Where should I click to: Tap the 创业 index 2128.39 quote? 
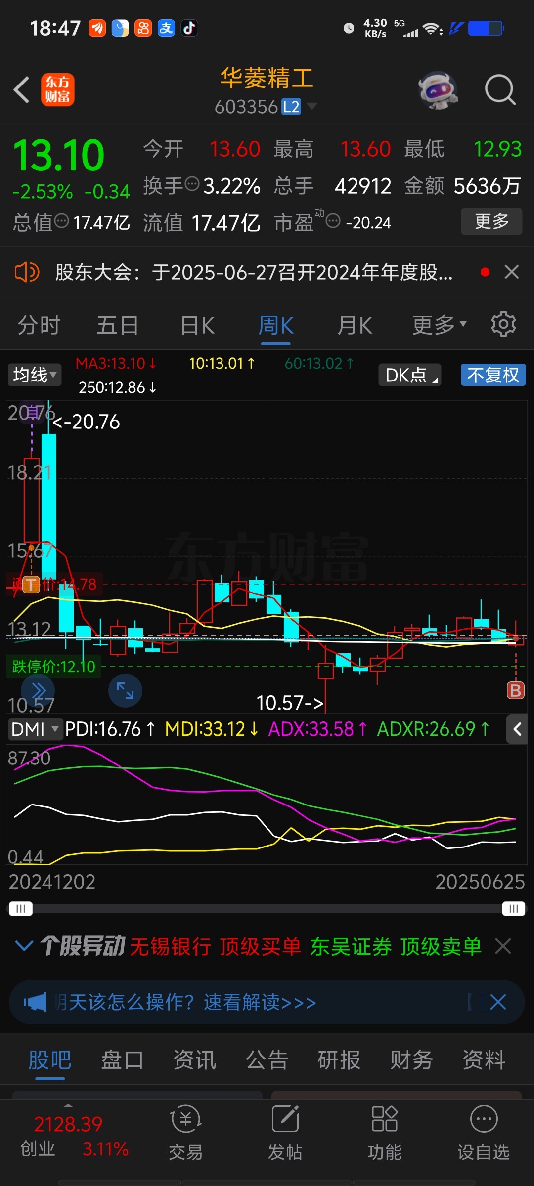74,1136
